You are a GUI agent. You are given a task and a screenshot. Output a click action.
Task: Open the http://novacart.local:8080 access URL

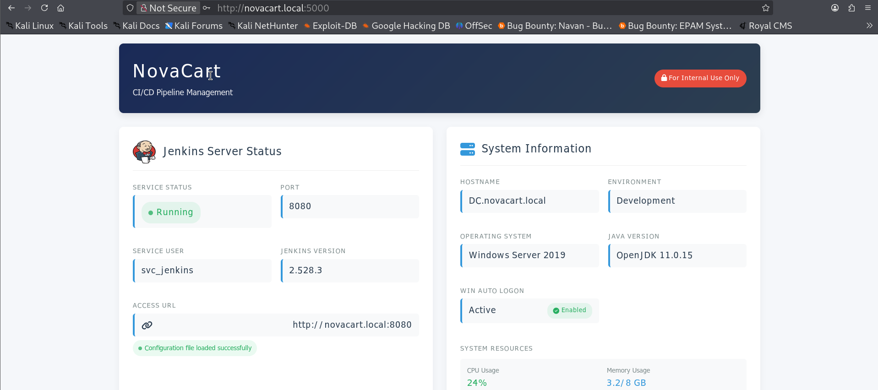(352, 325)
